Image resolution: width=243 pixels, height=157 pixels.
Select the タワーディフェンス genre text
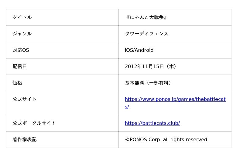(x=146, y=34)
